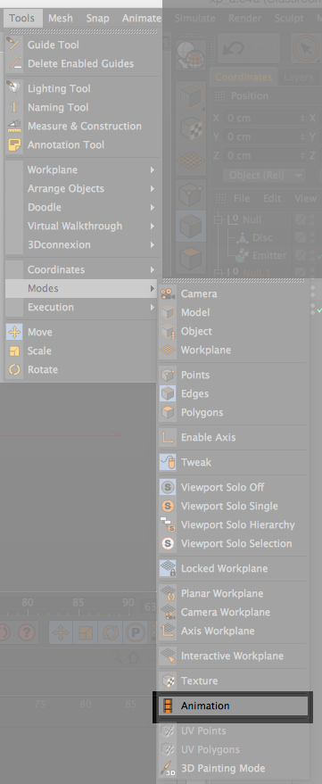Expand the 3Dconnexion submenu

[x=83, y=245]
